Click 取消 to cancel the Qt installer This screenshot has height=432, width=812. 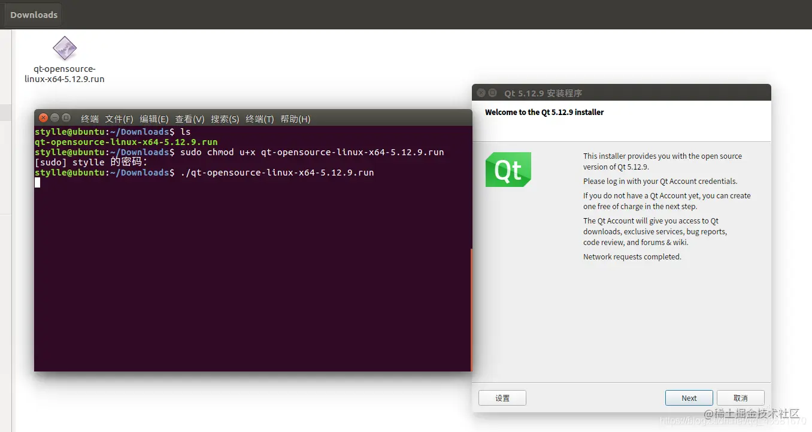(x=741, y=398)
